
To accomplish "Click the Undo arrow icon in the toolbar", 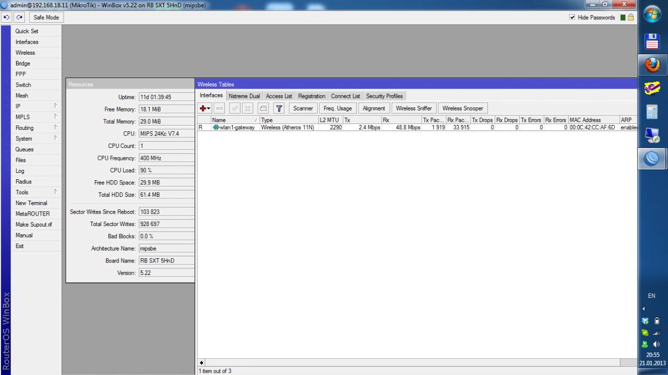I will pos(6,17).
